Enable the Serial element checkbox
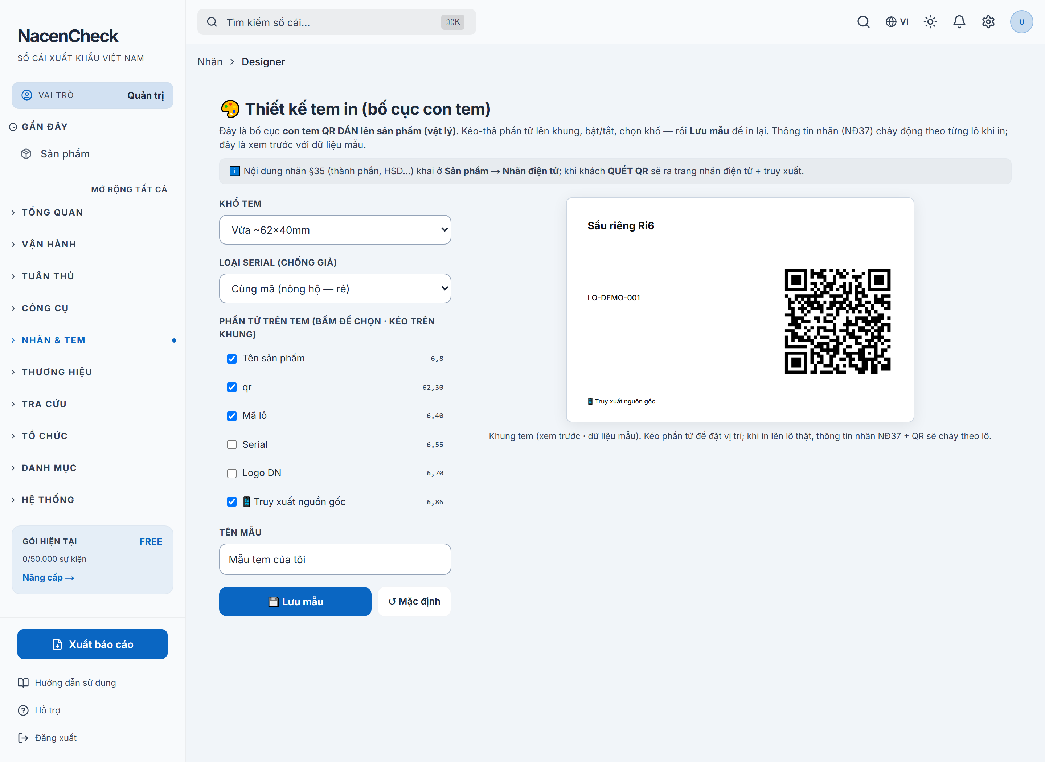1045x762 pixels. tap(232, 444)
